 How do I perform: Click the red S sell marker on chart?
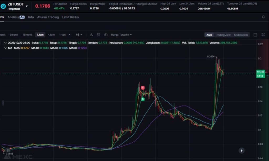point(143,88)
